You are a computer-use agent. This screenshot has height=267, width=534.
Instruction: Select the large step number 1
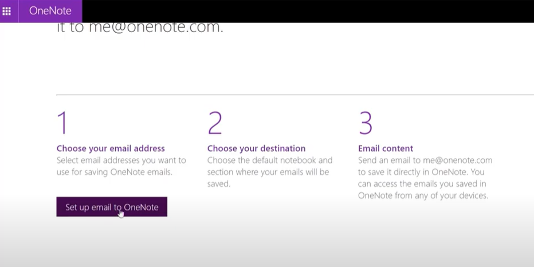[62, 123]
